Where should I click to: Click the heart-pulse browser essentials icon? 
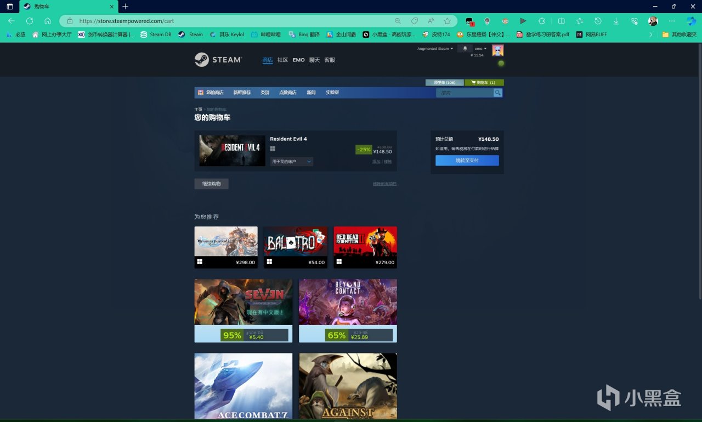[634, 21]
